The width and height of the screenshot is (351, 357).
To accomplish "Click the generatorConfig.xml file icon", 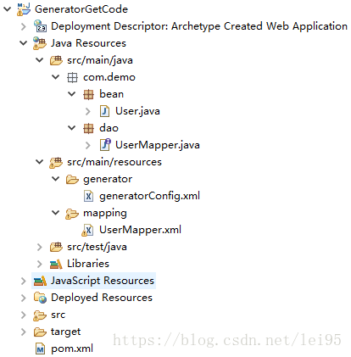I will [88, 196].
